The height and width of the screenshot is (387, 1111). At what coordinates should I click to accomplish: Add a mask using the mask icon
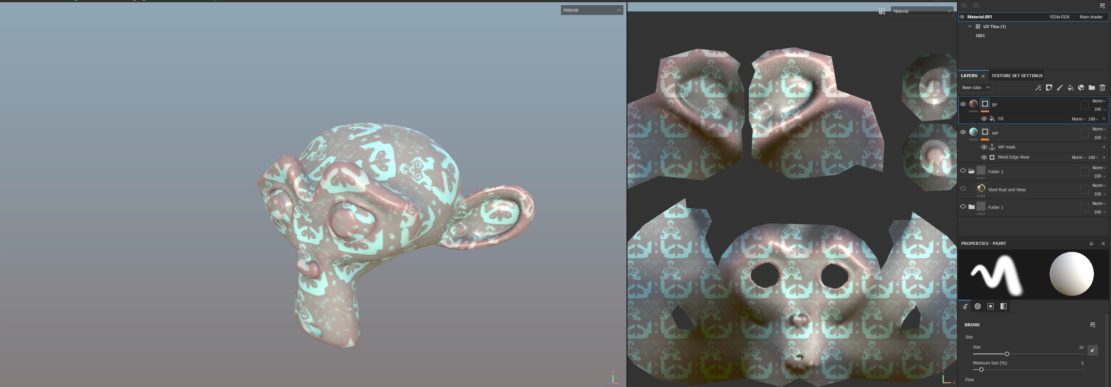1049,88
